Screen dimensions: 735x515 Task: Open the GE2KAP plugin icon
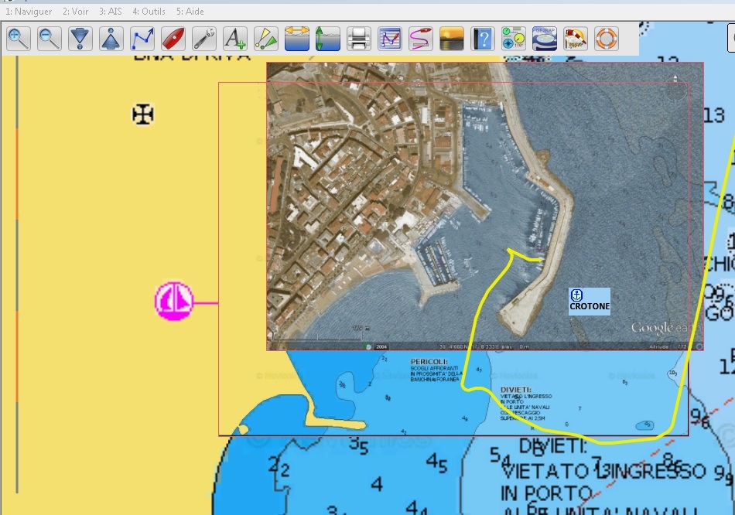point(545,38)
